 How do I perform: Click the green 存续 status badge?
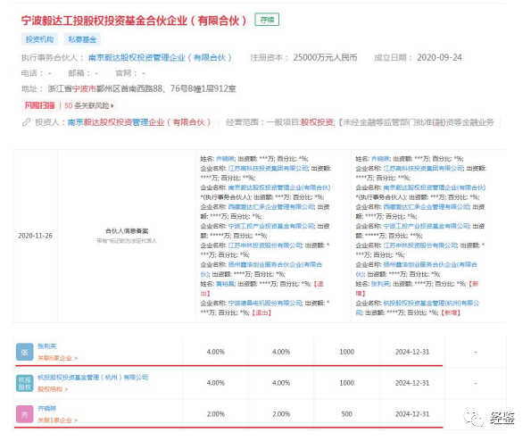[267, 20]
